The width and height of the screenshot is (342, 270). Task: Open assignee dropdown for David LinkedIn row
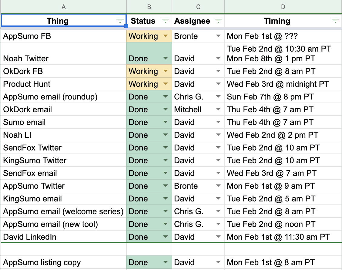218,237
